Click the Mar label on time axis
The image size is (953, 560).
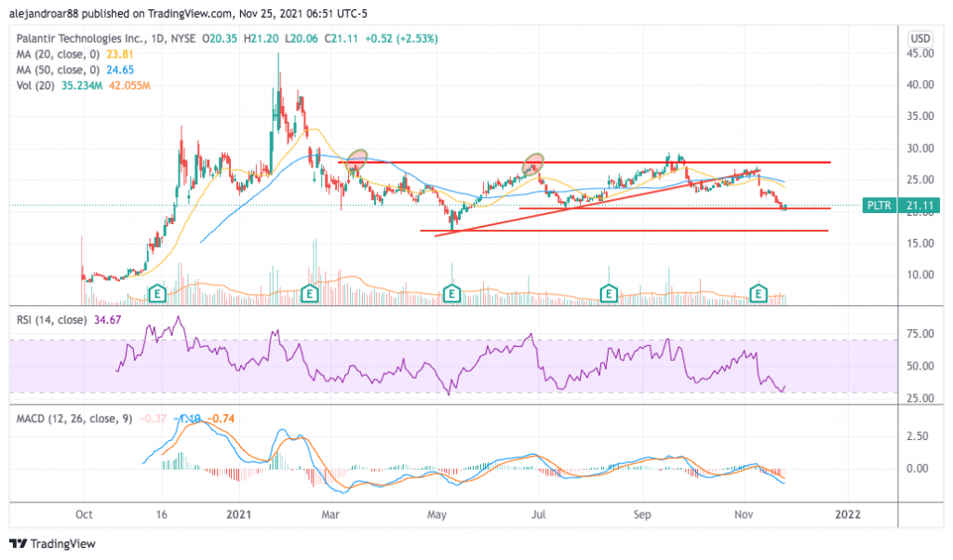pos(330,514)
